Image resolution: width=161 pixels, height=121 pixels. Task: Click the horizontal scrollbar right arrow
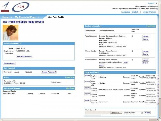[x=158, y=120]
